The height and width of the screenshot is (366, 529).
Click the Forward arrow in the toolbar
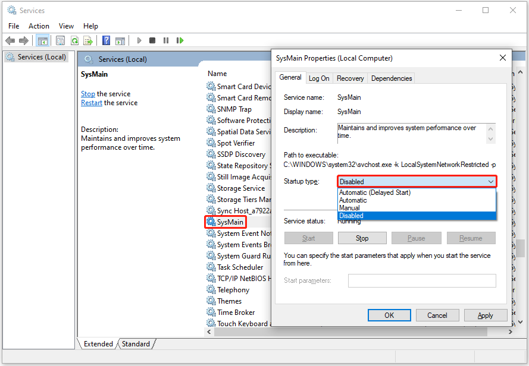(x=24, y=41)
